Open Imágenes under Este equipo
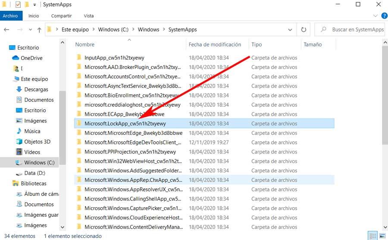 coord(35,121)
